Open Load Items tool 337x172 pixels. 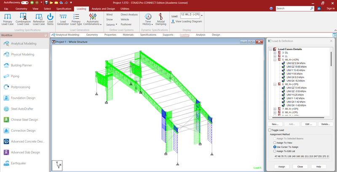[x=50, y=19]
